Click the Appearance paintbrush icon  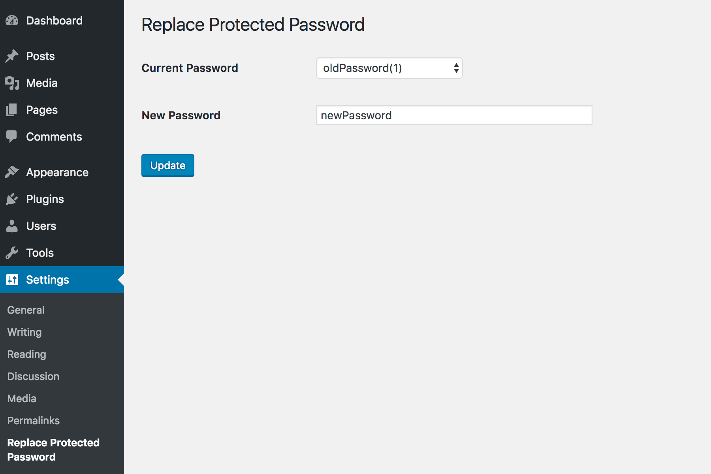click(12, 172)
